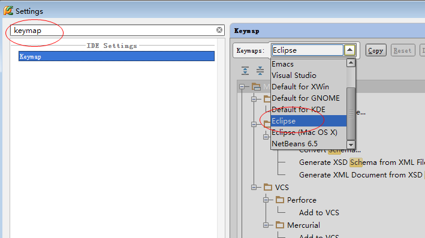This screenshot has width=425, height=238.
Task: Click the Expand All tree icon
Action: click(245, 71)
